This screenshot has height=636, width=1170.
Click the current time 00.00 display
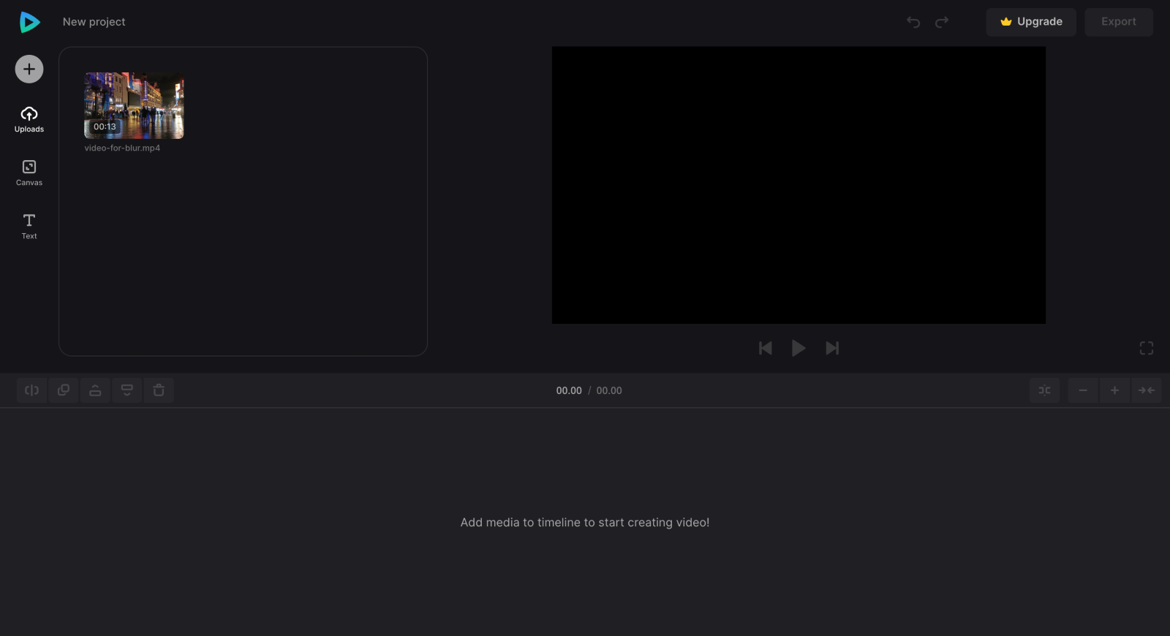(569, 390)
